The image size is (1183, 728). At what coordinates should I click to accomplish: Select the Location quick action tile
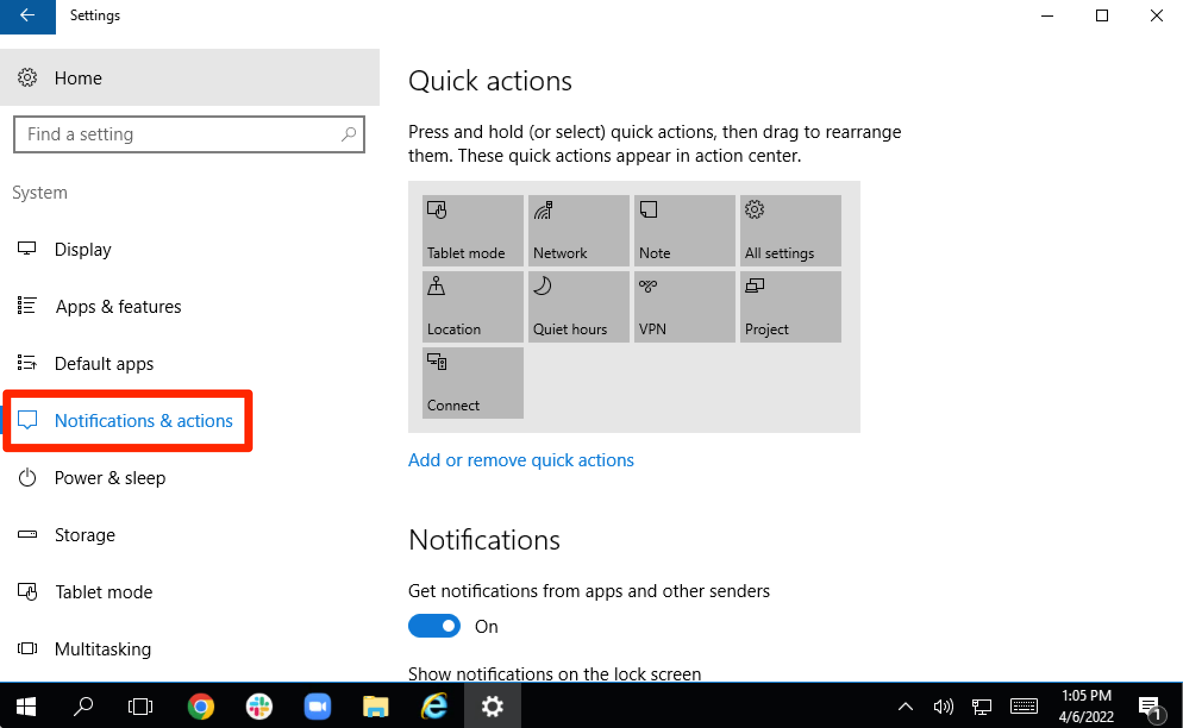point(472,306)
